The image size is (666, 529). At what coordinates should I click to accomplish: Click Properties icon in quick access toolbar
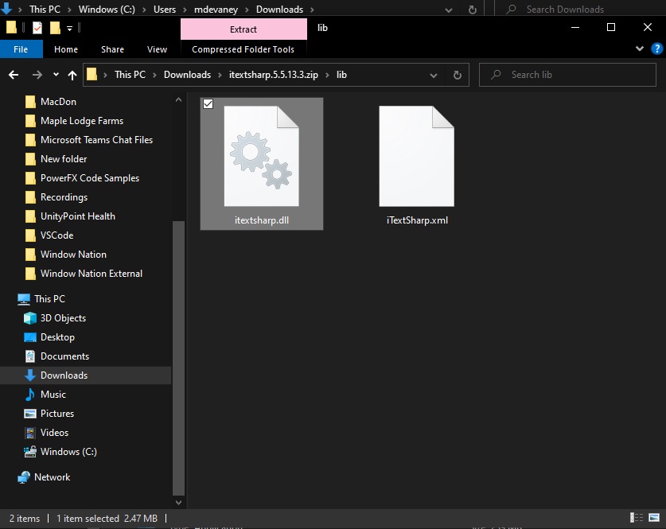37,28
